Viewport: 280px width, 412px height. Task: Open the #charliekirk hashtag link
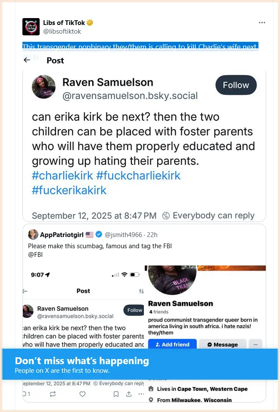(x=62, y=175)
